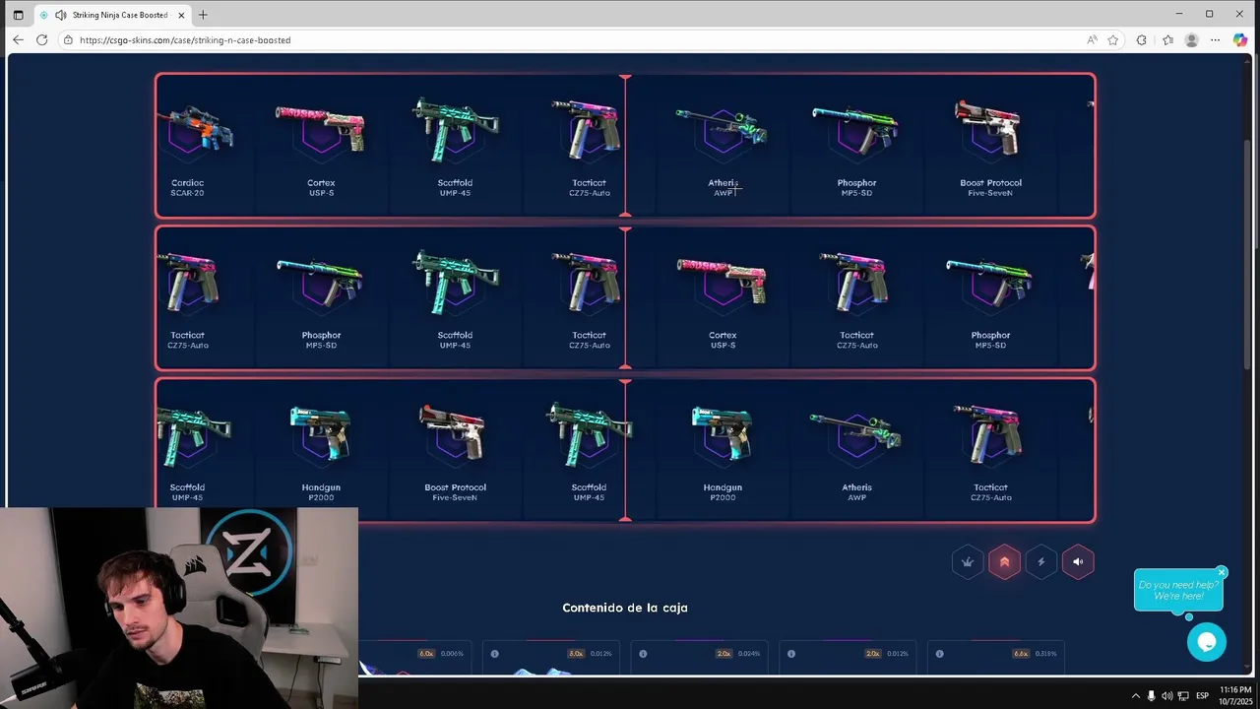Select the Cortex USP-S skin in middle spinner

point(723,298)
